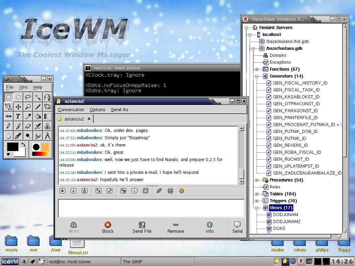Select the Blur/Sharpen droplet tool
The image size is (355, 266).
9,136
